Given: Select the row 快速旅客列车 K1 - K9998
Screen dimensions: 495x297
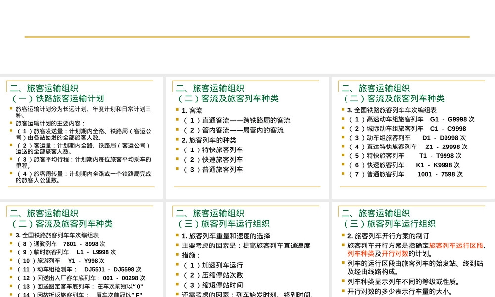Looking at the screenshot, I should tap(404, 165).
